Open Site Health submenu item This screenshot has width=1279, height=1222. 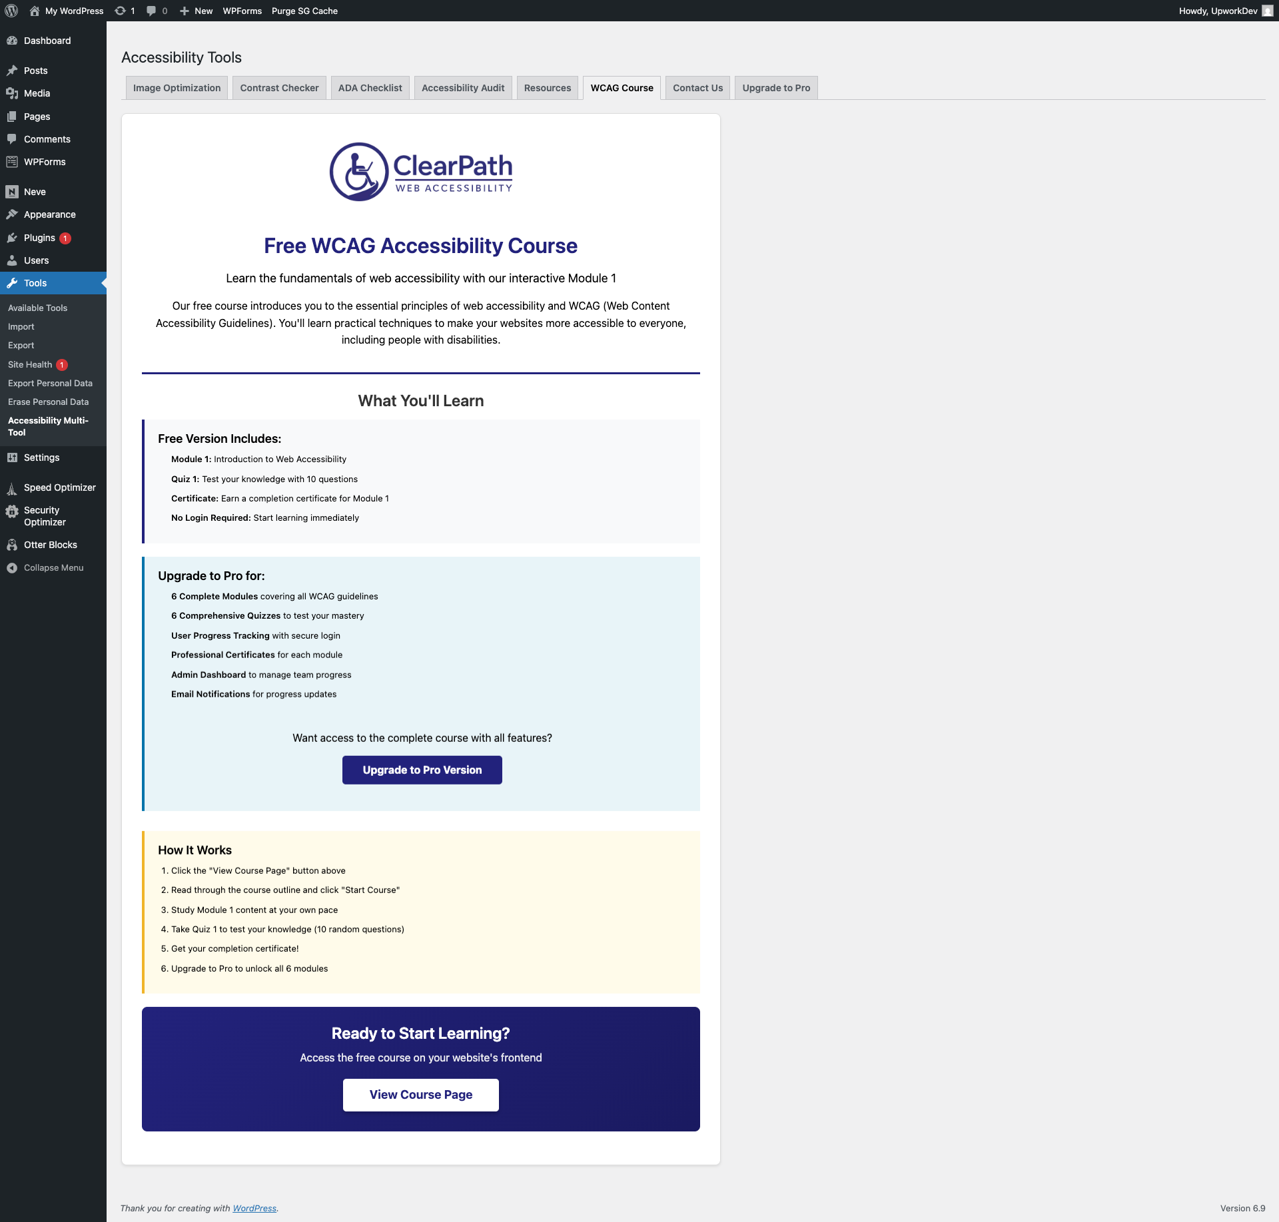click(30, 364)
